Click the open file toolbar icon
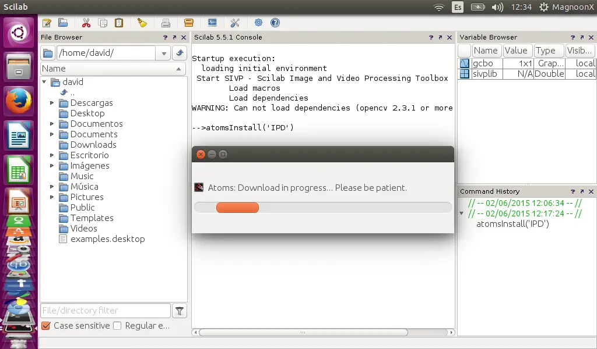This screenshot has height=349, width=597. click(63, 23)
